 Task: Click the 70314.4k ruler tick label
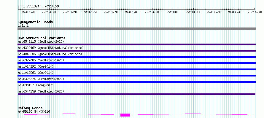(x=255, y=12)
